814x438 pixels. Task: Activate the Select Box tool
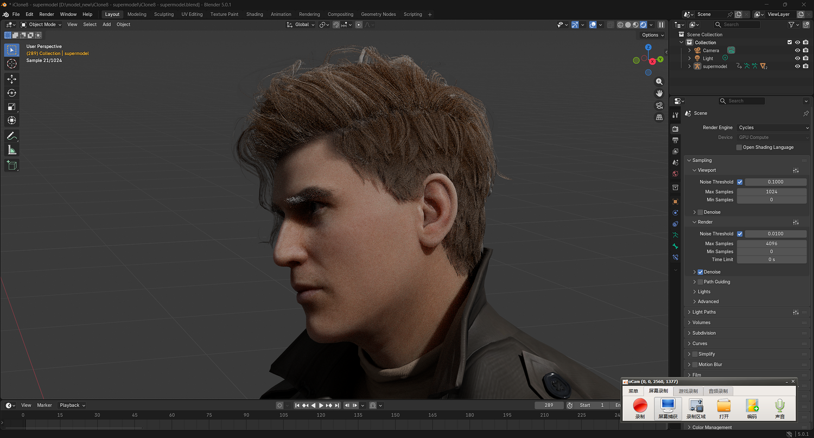[11, 50]
